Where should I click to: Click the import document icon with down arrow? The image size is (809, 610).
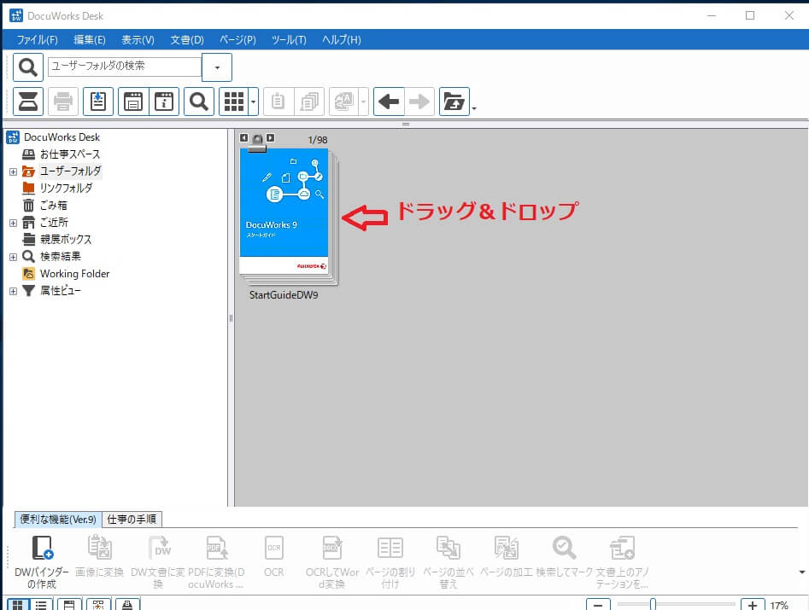[x=98, y=102]
